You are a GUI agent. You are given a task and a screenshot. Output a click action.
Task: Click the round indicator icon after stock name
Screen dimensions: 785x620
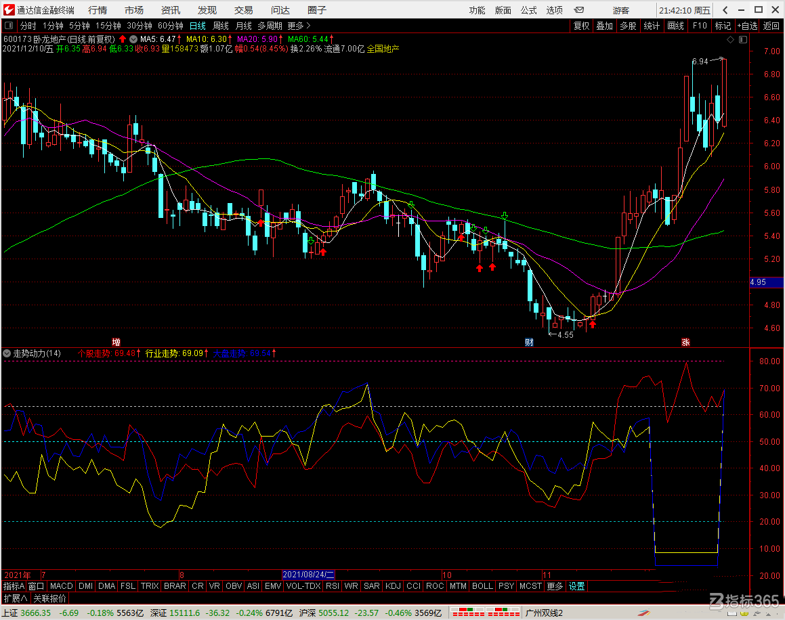click(133, 39)
